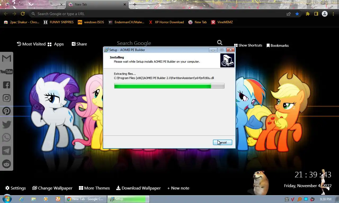This screenshot has width=339, height=203.
Task: Open the XP Horror Download bookmark
Action: [x=166, y=22]
